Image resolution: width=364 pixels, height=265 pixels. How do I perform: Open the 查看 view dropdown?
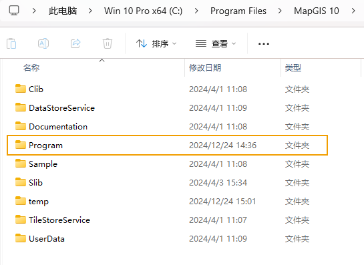[216, 43]
